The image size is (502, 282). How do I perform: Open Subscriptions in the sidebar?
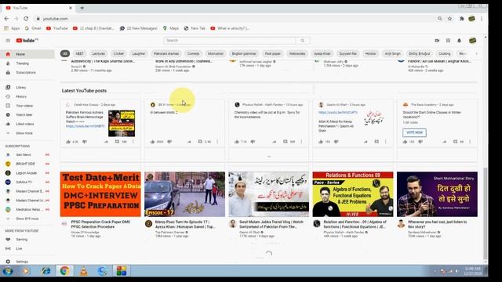[27, 73]
